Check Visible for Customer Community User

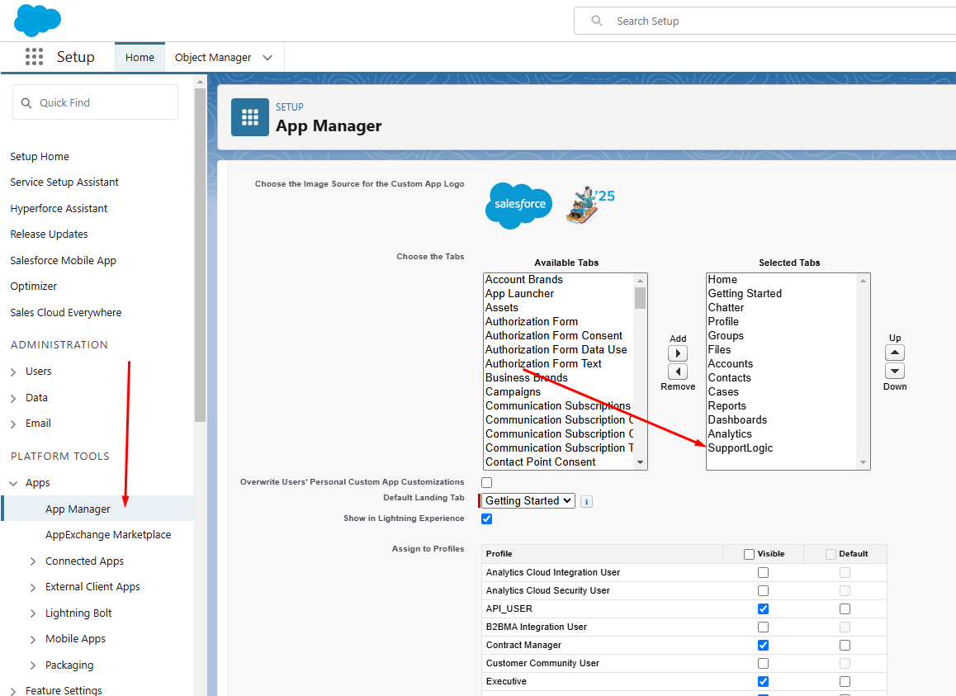(763, 663)
